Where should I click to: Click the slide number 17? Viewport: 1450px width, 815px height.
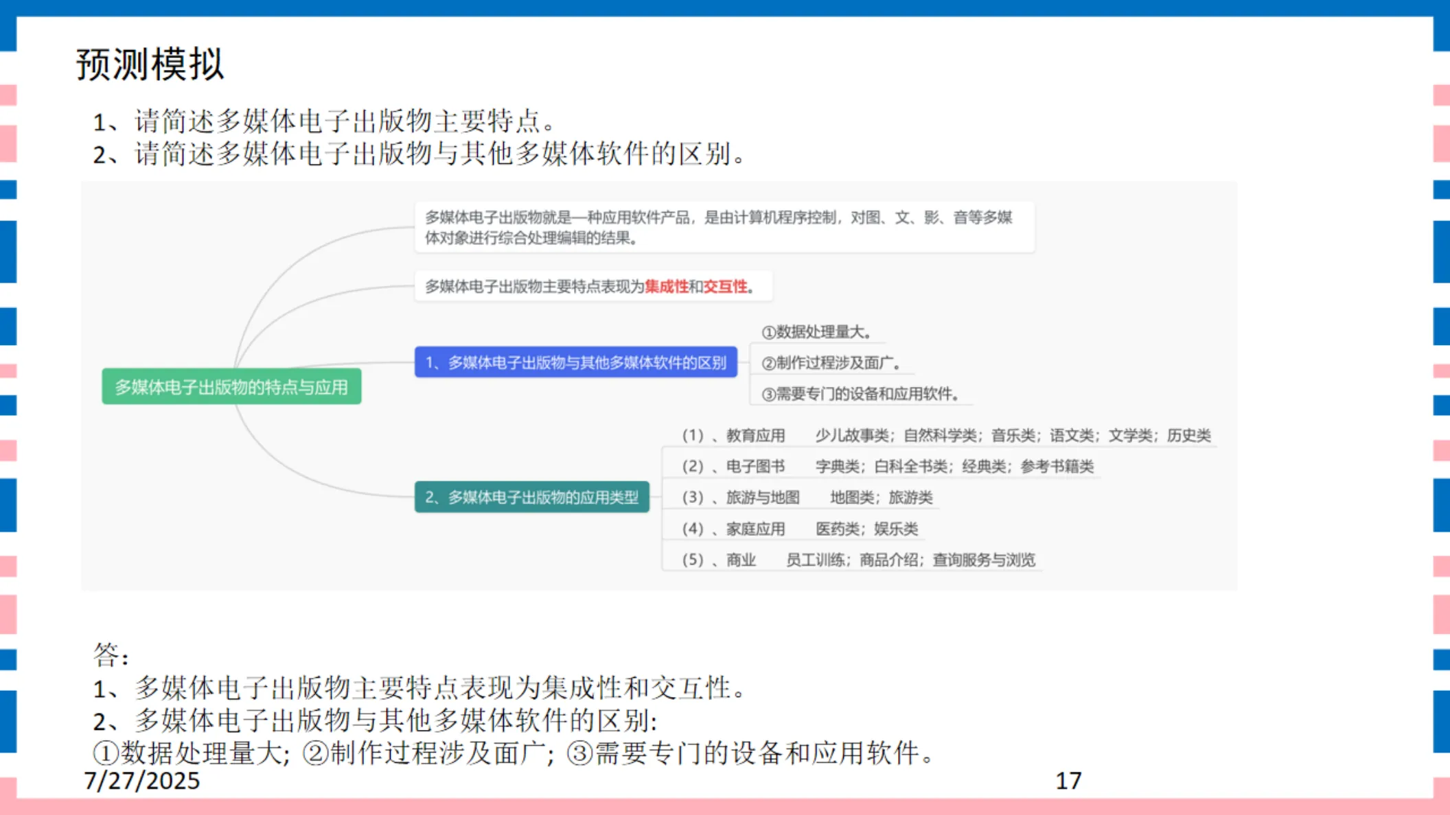point(1068,781)
